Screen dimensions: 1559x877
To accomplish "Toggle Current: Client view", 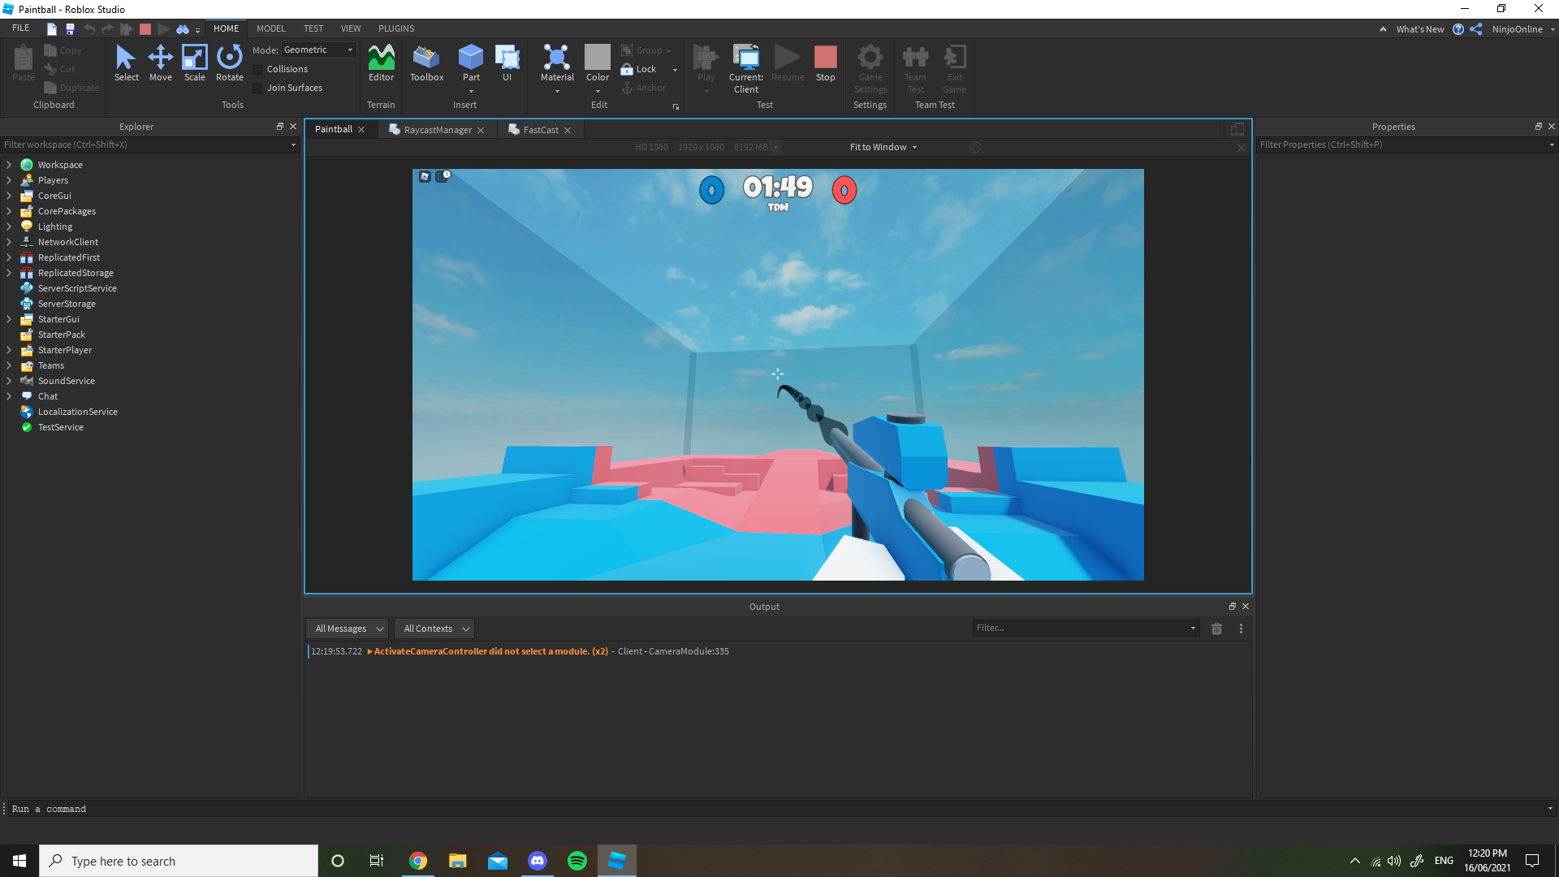I will tap(745, 68).
